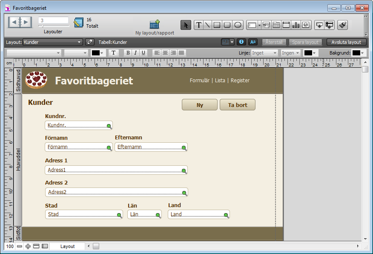373x254 pixels.
Task: Open the Inspector info panel
Action: pyautogui.click(x=241, y=42)
